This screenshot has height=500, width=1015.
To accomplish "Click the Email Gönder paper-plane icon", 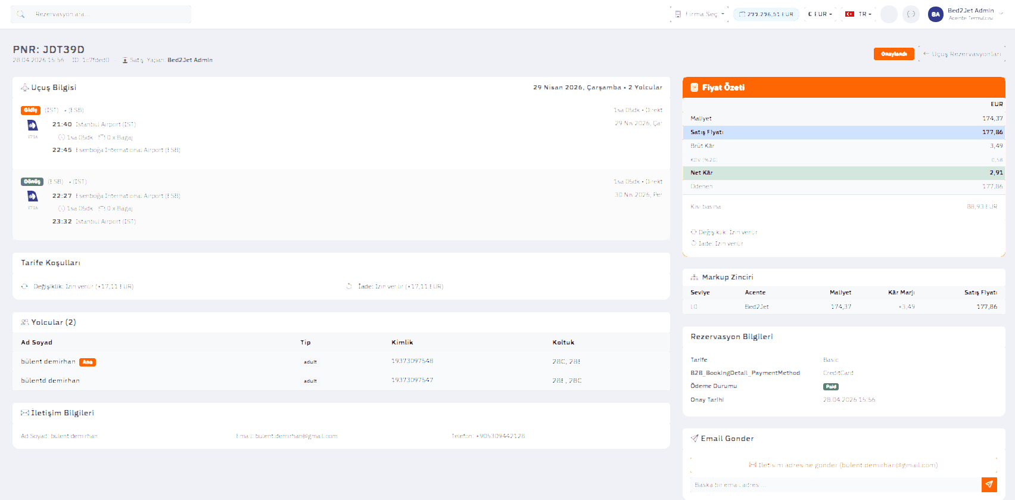I will point(694,439).
